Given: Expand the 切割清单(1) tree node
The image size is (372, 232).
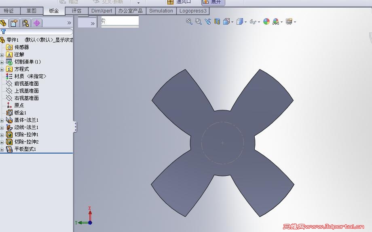Looking at the screenshot, I should point(2,62).
